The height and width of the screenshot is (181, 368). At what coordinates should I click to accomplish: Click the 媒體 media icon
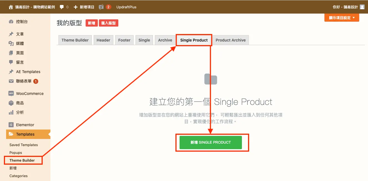click(x=11, y=43)
